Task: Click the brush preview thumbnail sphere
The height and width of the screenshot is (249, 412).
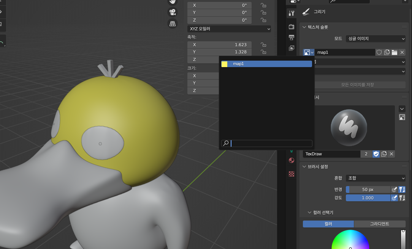Action: tap(349, 128)
